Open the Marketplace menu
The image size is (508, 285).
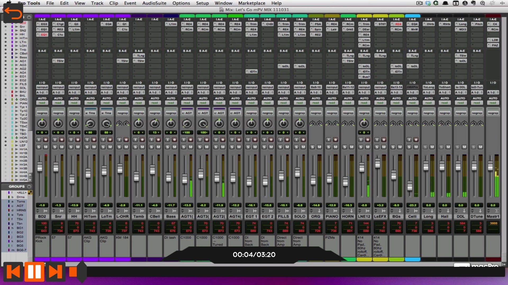[x=252, y=3]
